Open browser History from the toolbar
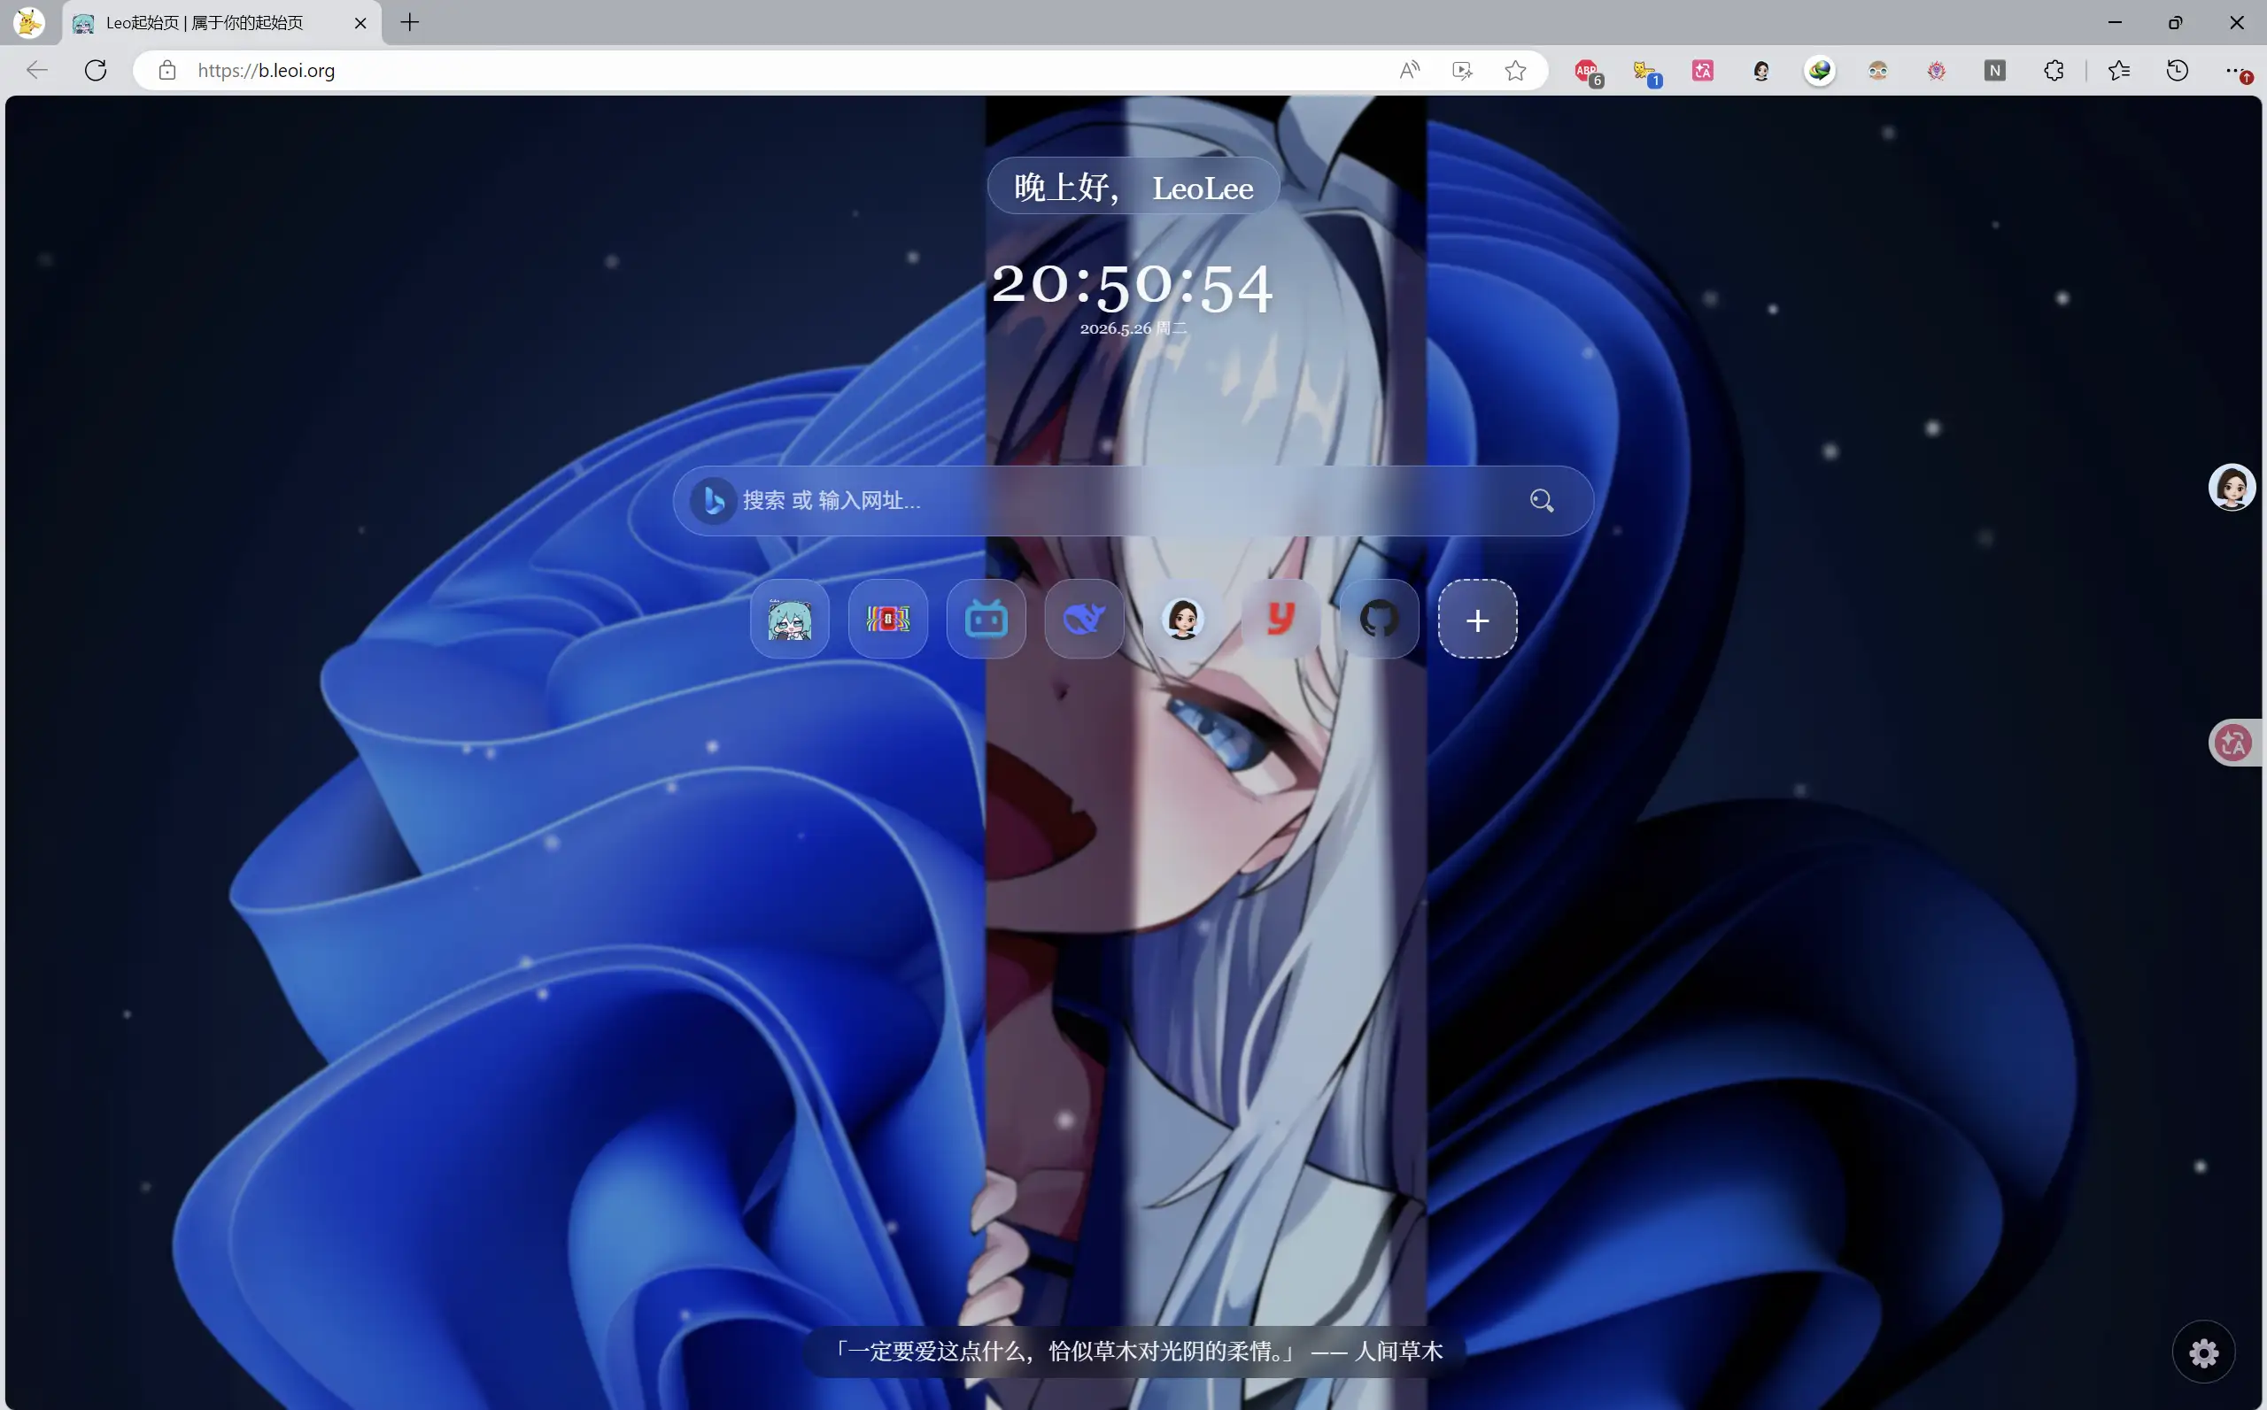Viewport: 2267px width, 1410px height. (x=2178, y=71)
